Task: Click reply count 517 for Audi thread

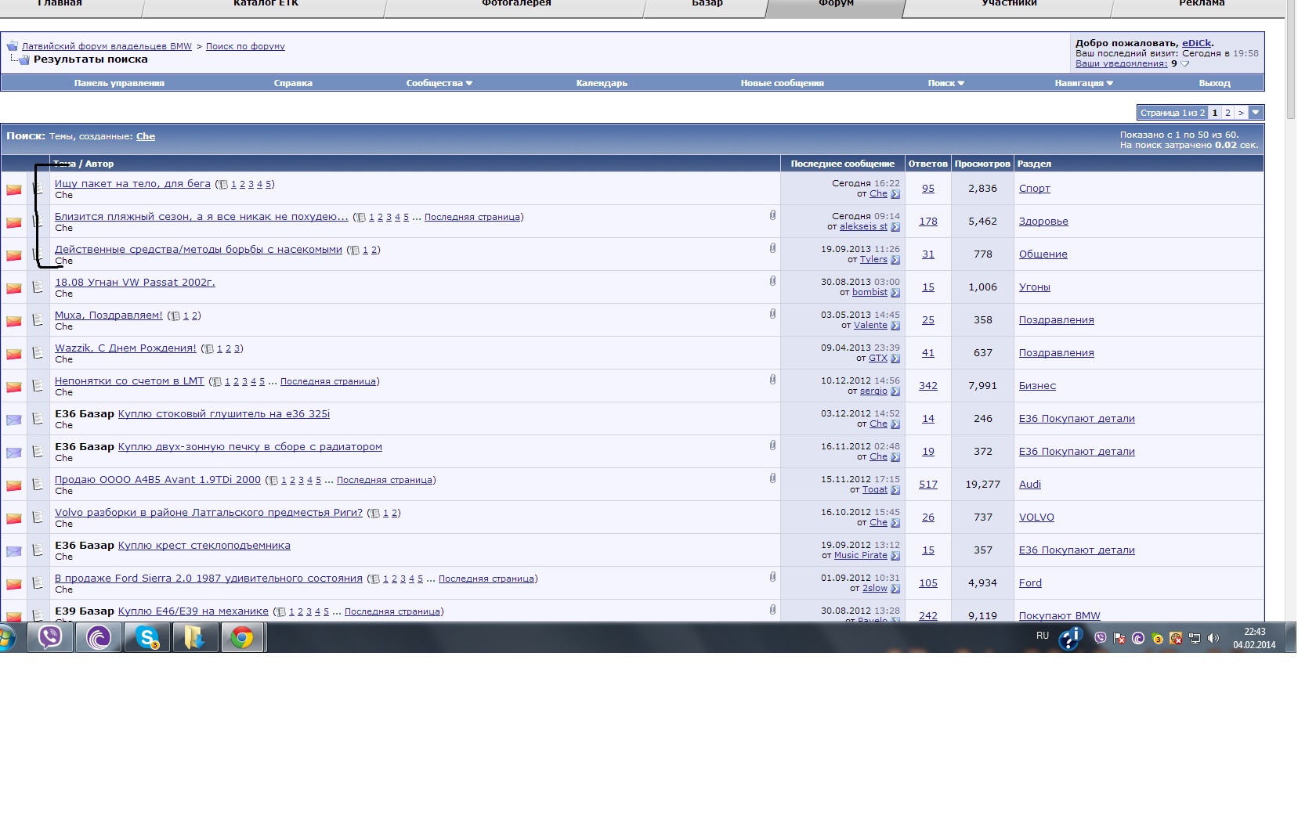Action: [x=927, y=485]
